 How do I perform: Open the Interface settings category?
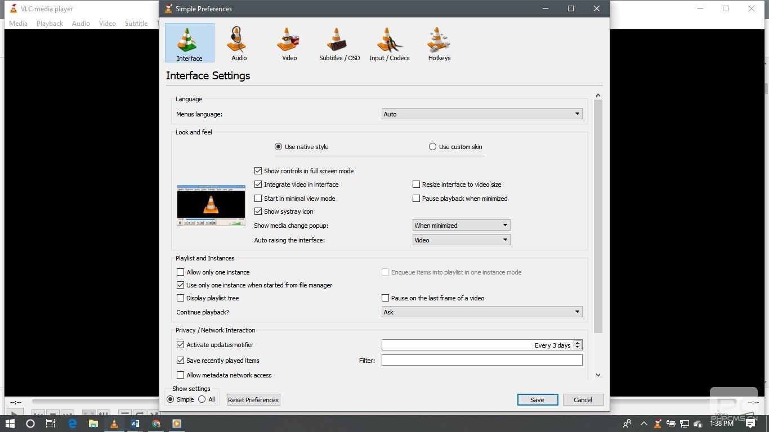point(189,43)
